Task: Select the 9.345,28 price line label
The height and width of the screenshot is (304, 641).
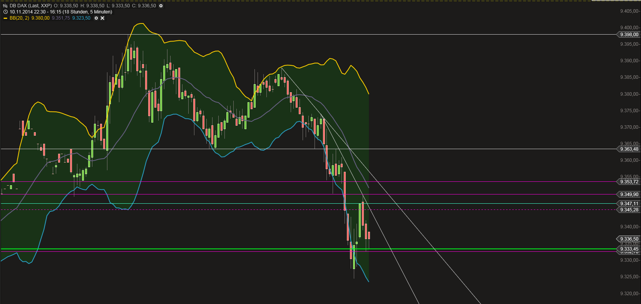Action: [628, 210]
